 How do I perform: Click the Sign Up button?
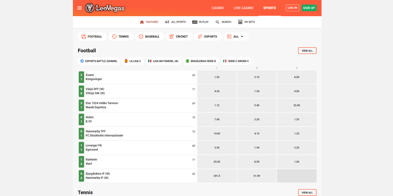[309, 8]
